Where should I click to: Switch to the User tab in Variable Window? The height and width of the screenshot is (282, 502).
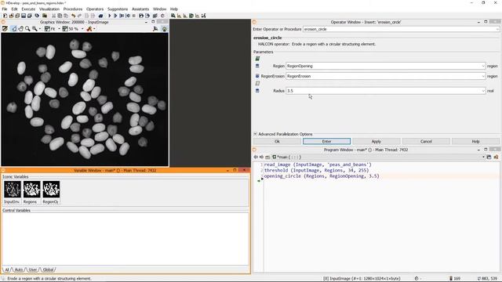point(33,269)
